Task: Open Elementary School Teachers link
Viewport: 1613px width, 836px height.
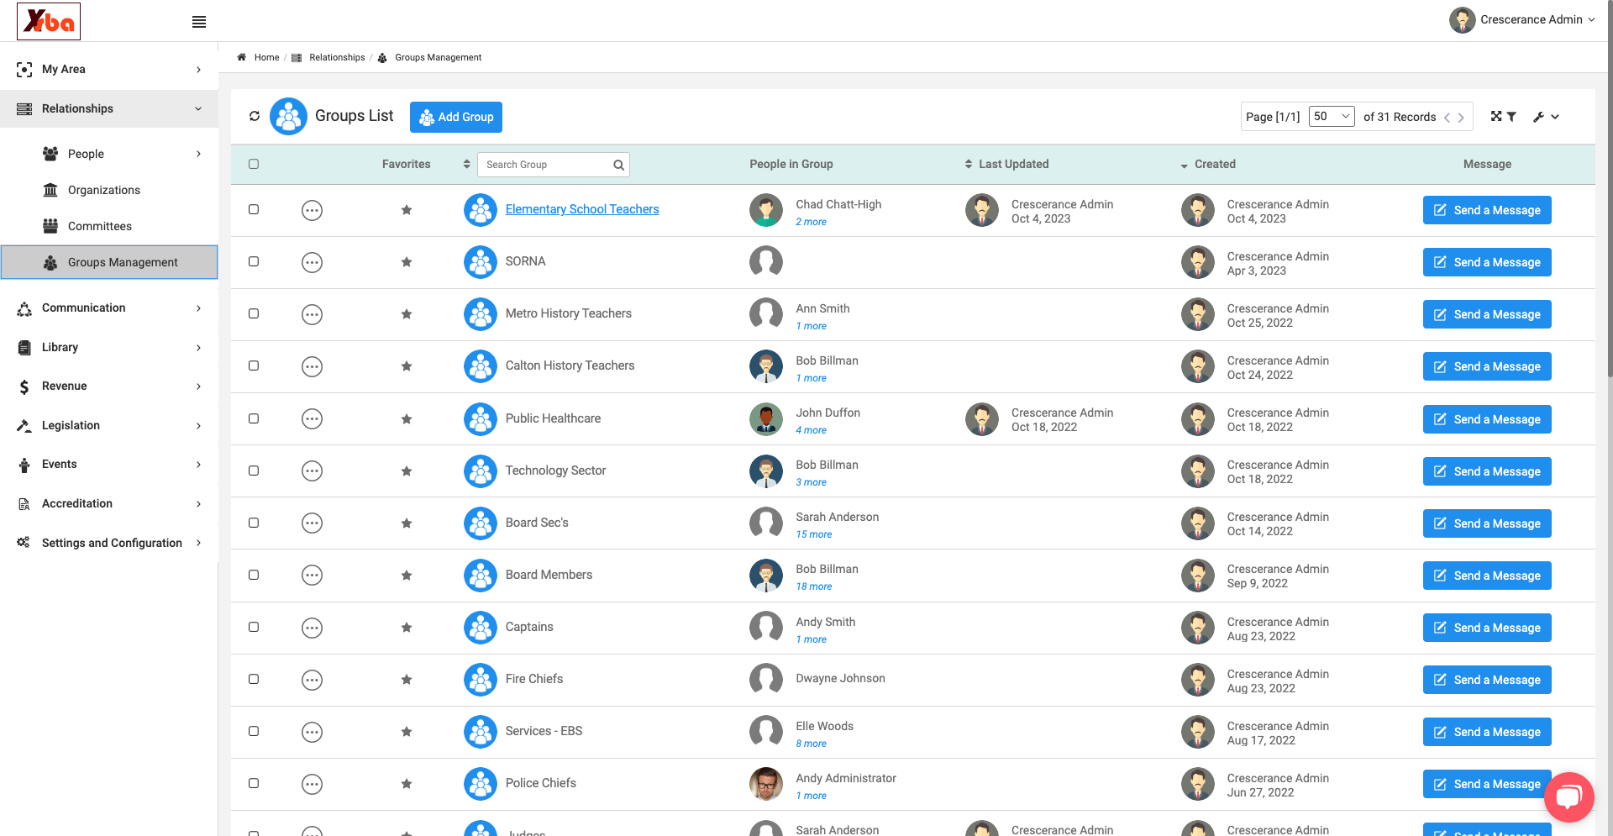Action: pyautogui.click(x=582, y=209)
